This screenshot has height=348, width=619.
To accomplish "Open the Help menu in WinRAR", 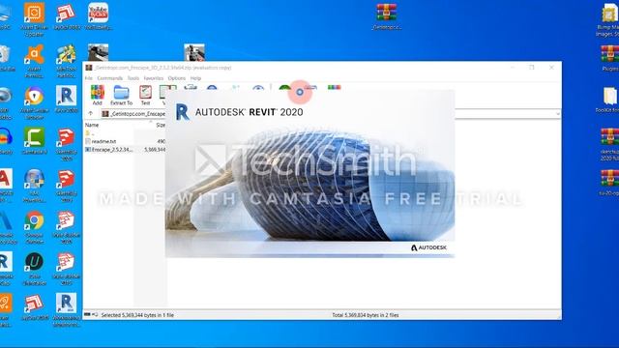I will [x=195, y=78].
